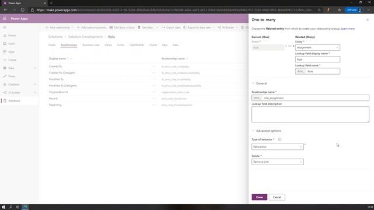Image resolution: width=374 pixels, height=210 pixels.
Task: Expand the AI Builder section in sidebar
Action: coord(35,93)
